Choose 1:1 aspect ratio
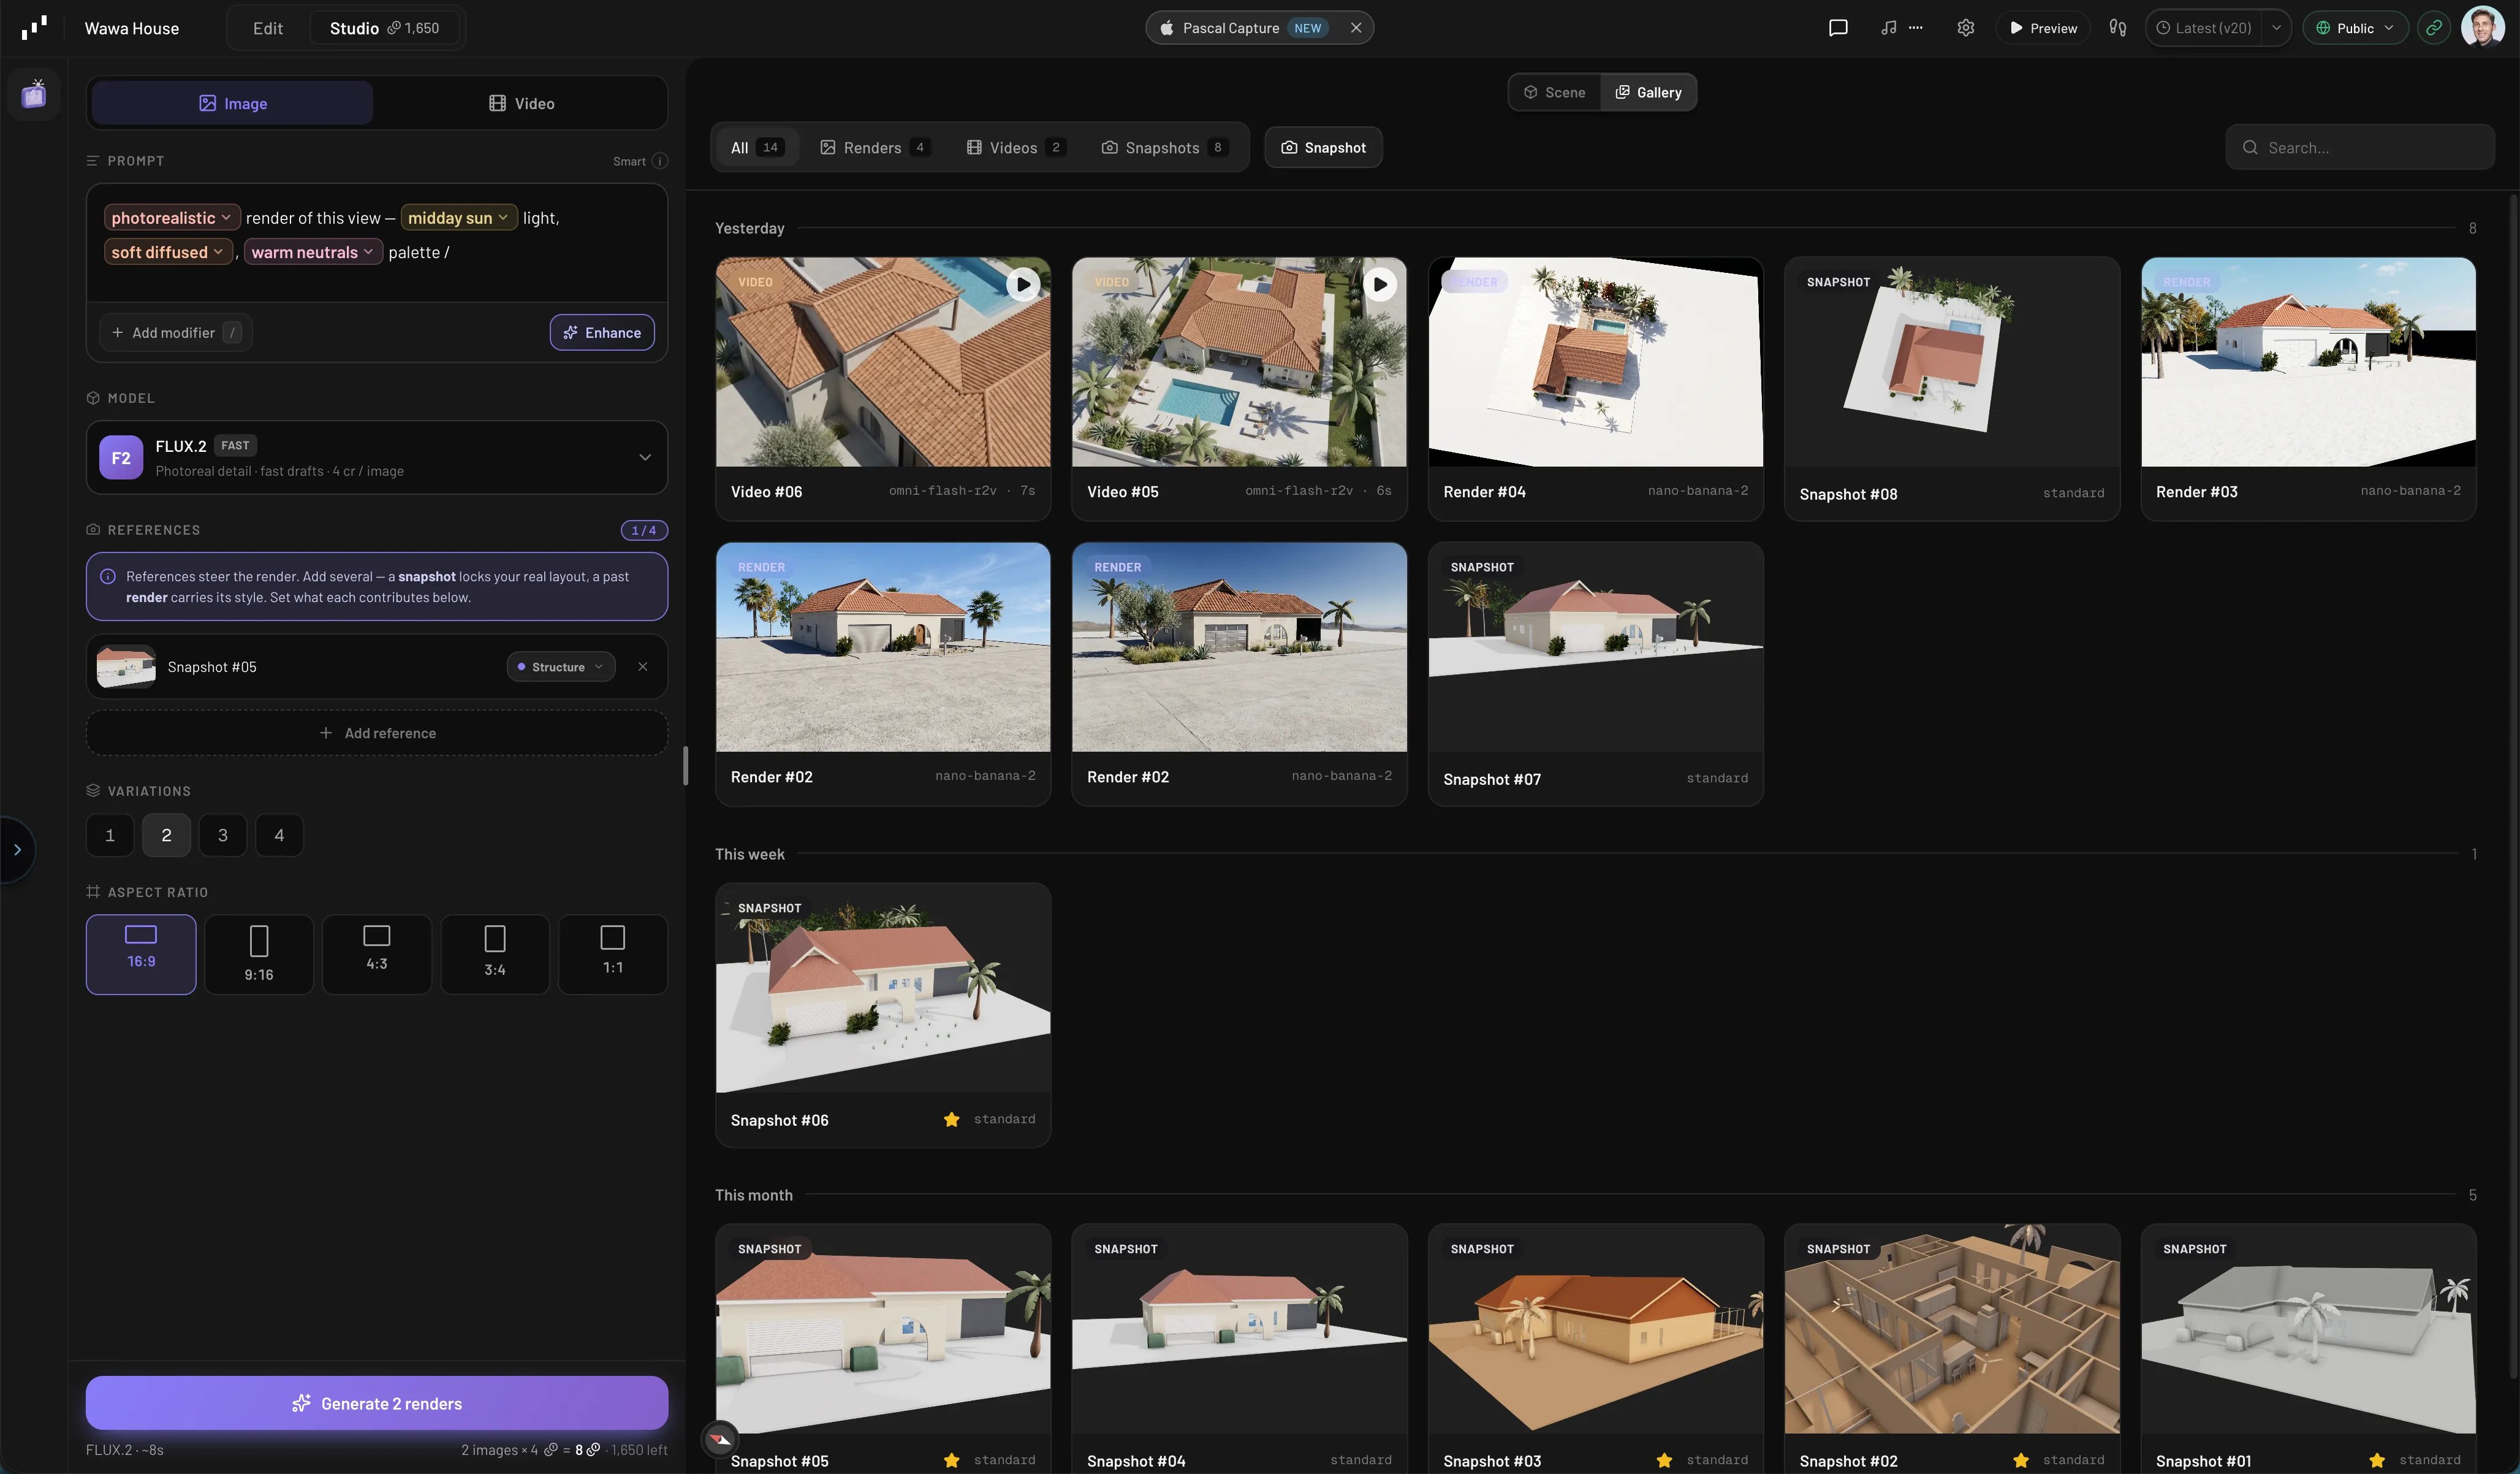 click(x=613, y=955)
